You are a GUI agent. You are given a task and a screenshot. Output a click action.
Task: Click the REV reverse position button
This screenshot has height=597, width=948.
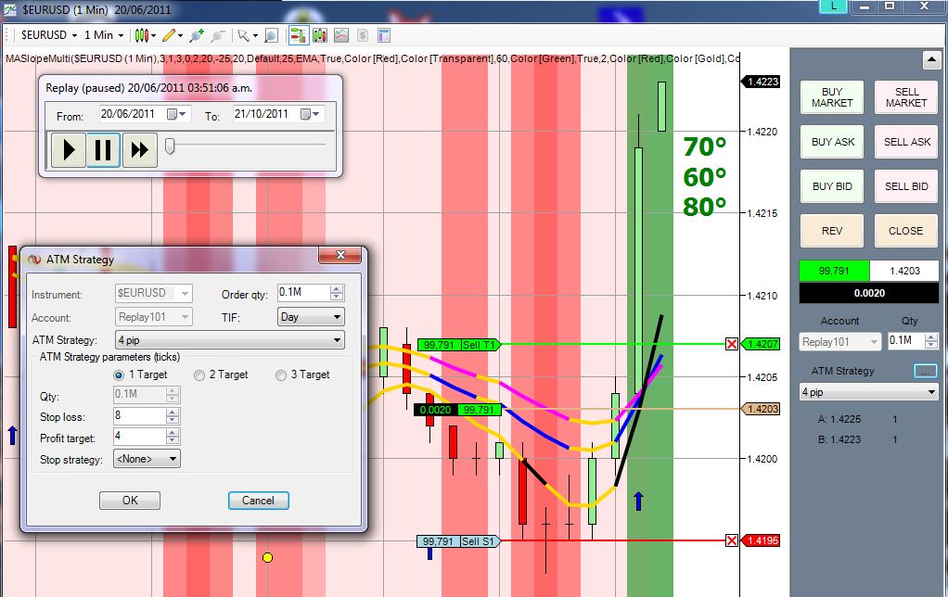(832, 231)
